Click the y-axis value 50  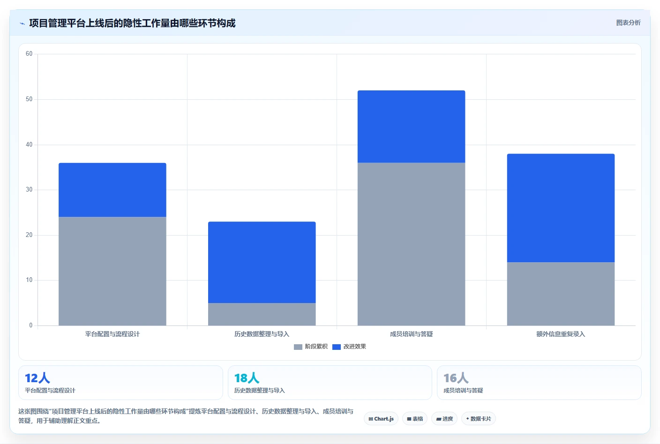[x=29, y=99]
